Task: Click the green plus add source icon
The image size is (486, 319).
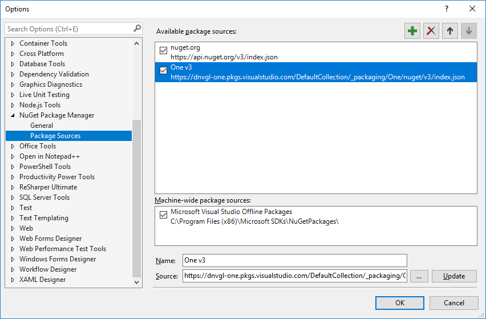Action: [x=412, y=31]
